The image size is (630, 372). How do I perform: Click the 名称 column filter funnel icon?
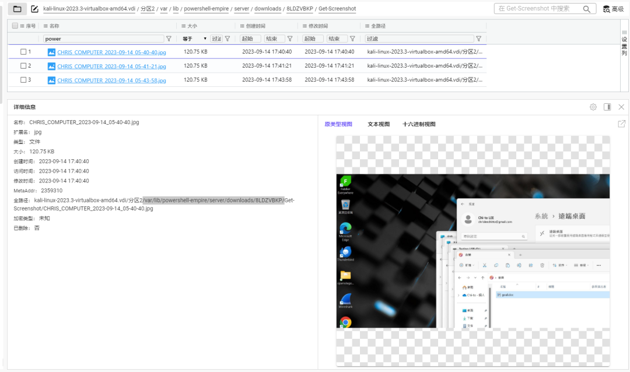(169, 38)
